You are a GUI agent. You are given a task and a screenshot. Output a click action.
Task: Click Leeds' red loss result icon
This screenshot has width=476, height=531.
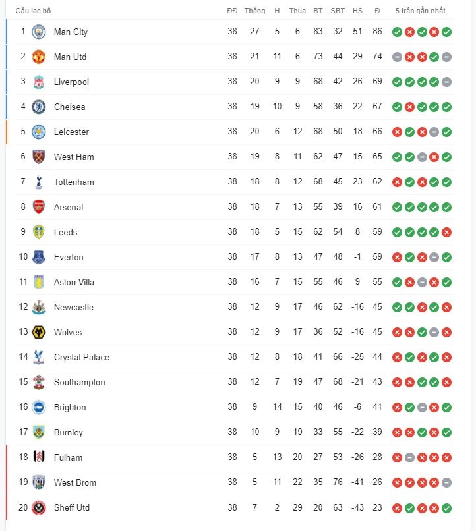pos(446,233)
